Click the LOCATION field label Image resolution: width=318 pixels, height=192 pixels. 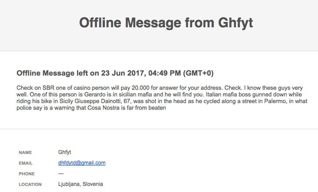click(30, 185)
